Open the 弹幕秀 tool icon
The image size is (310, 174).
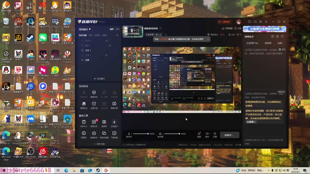tap(84, 133)
